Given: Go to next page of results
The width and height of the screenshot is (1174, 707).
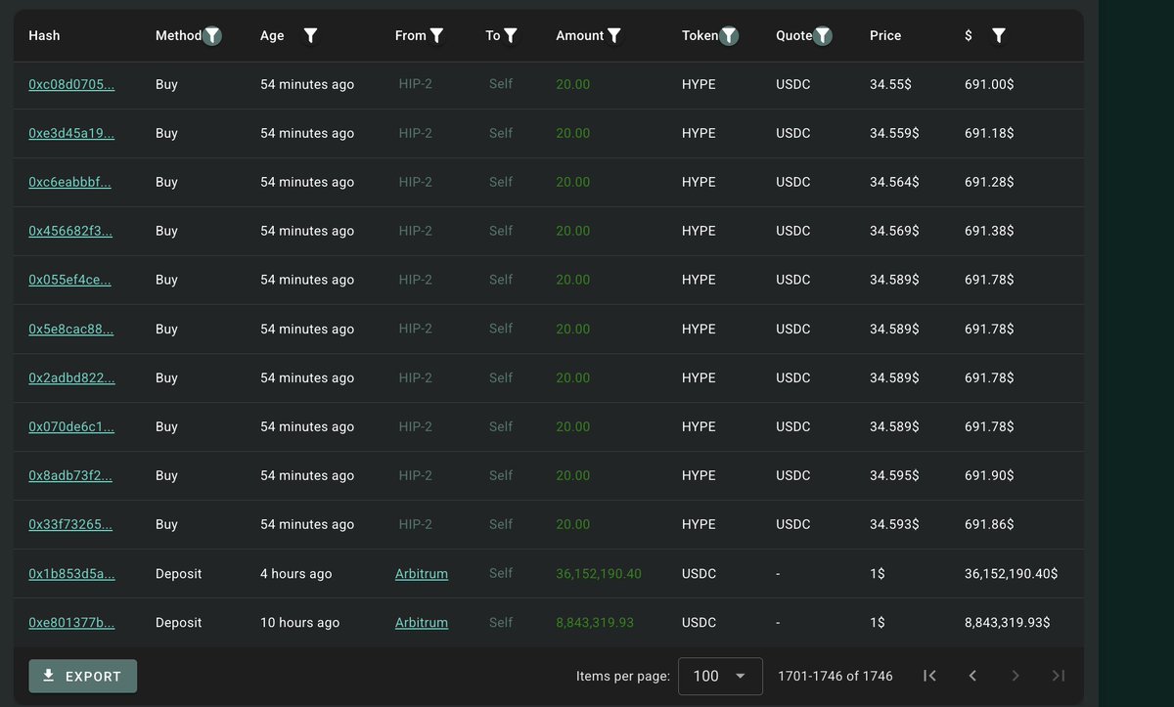Looking at the screenshot, I should (1016, 676).
